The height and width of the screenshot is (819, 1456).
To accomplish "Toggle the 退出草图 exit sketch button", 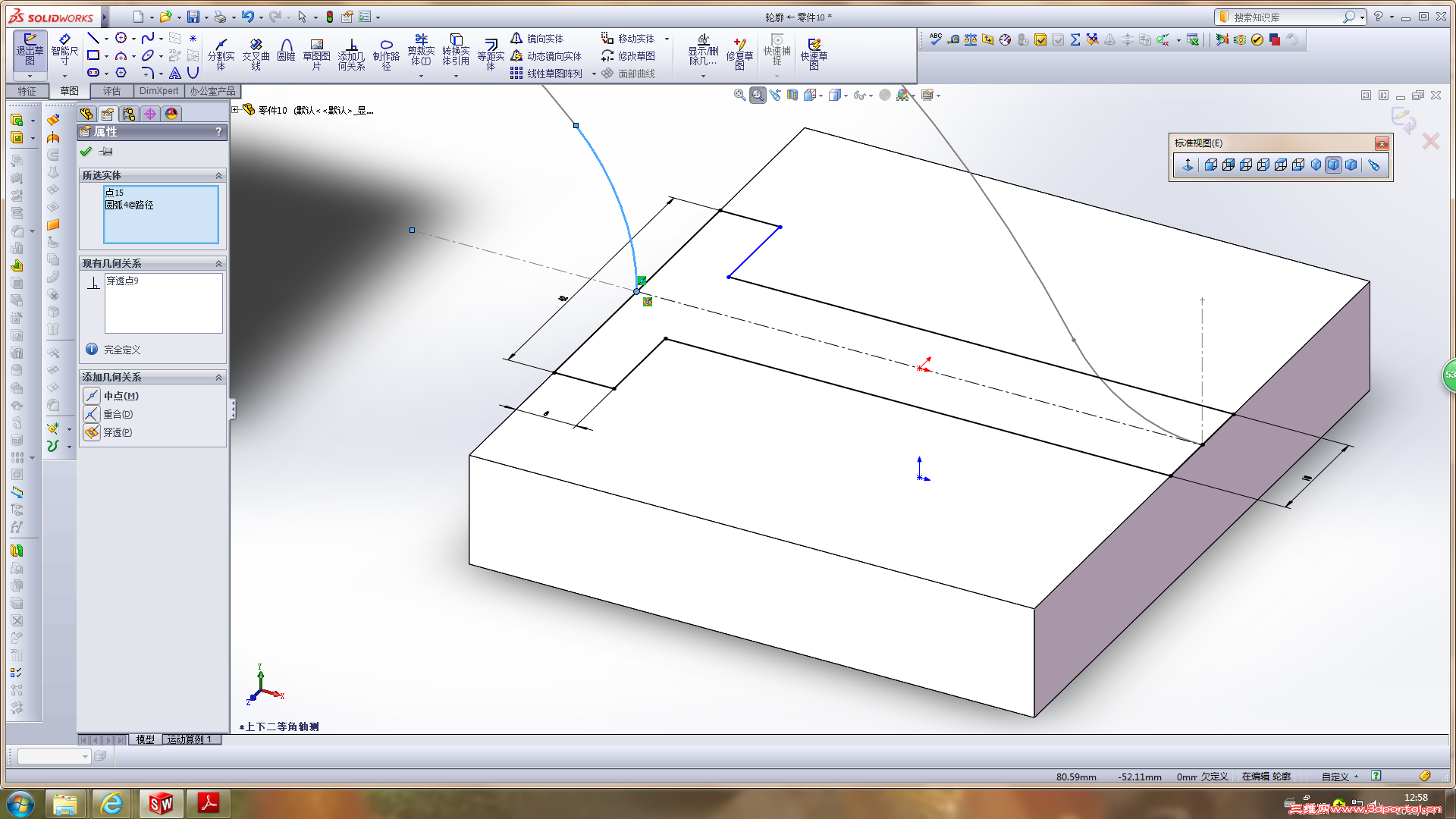I will 30,50.
